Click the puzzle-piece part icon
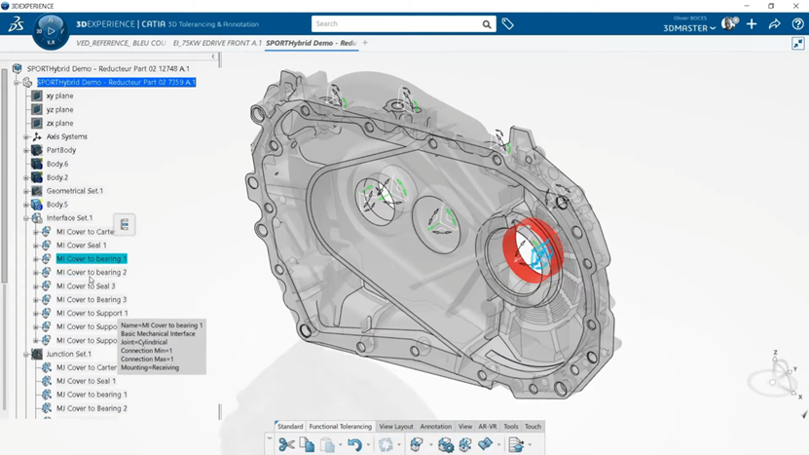809x455 pixels. tap(465, 444)
